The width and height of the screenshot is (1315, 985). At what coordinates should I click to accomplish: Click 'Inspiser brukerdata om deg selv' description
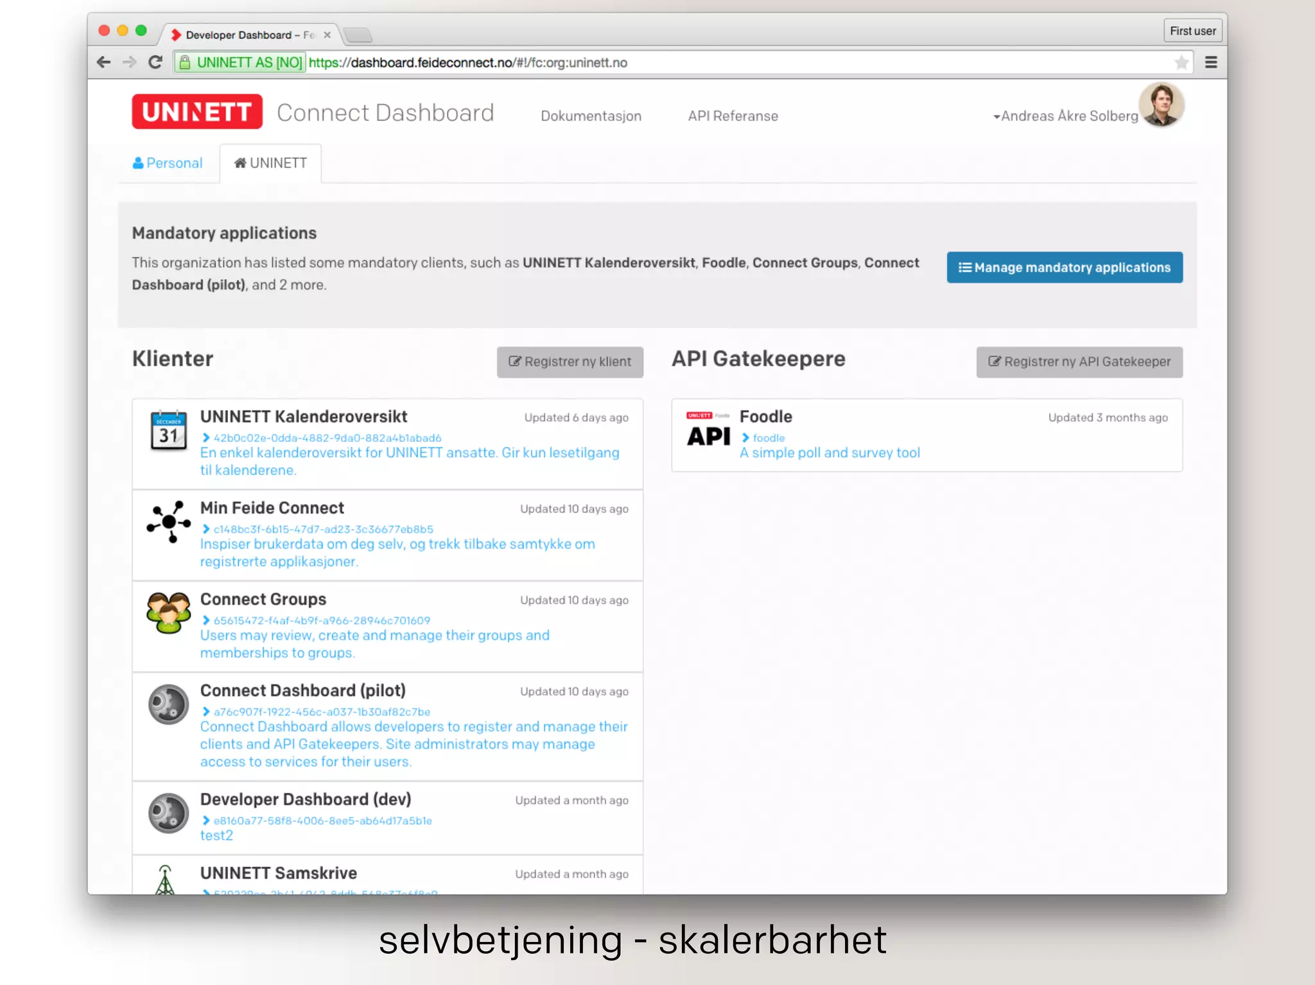pyautogui.click(x=397, y=552)
